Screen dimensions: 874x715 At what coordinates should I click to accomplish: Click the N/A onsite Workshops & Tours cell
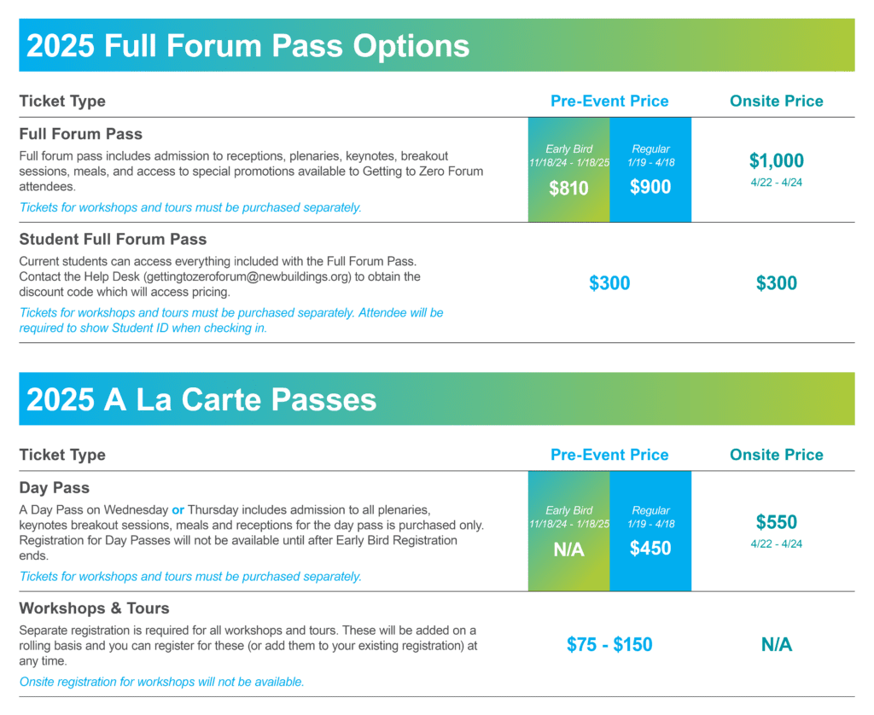776,645
